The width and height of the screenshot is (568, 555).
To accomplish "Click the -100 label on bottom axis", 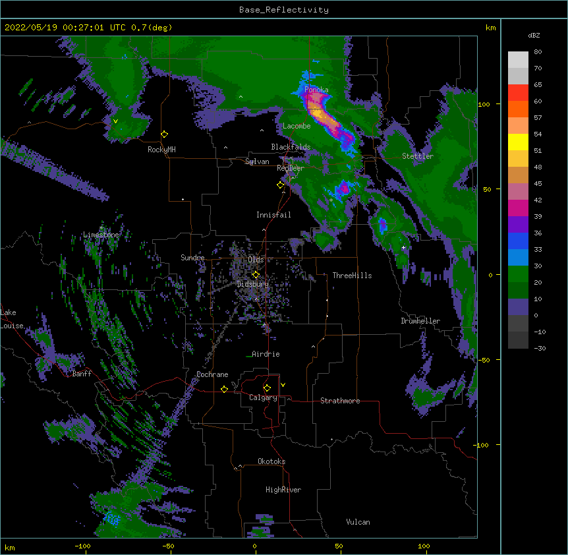I will pos(82,546).
